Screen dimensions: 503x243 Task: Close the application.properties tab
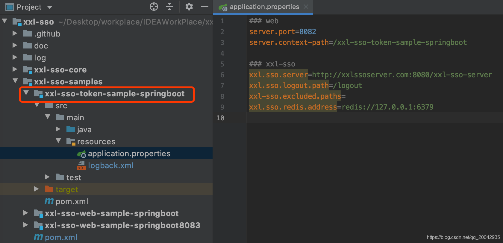tap(306, 7)
